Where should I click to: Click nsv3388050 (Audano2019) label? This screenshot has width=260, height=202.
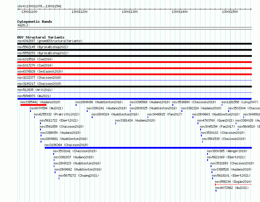tap(60, 133)
